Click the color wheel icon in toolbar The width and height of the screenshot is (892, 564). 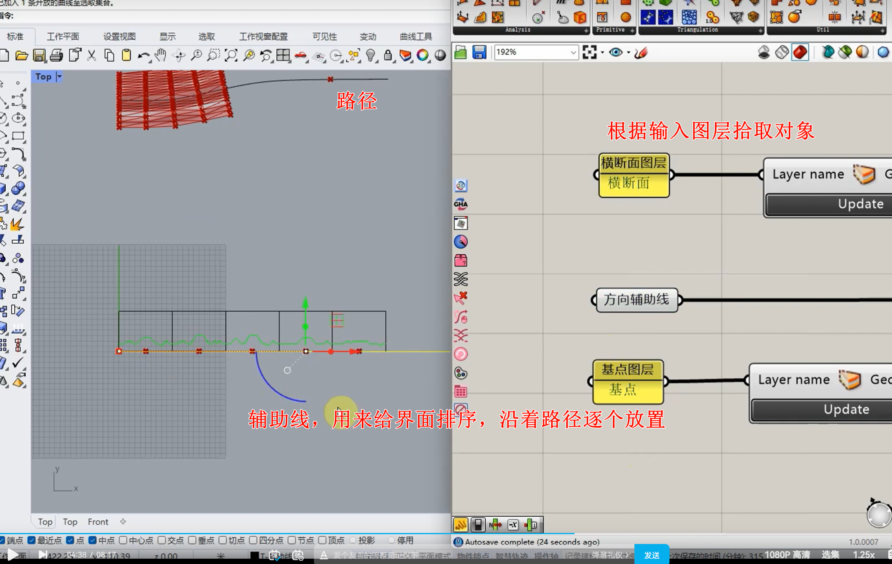pyautogui.click(x=423, y=55)
